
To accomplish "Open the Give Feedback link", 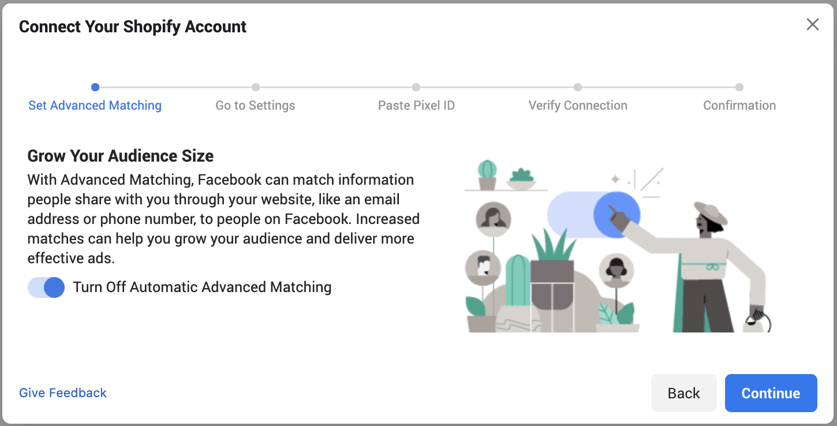I will (63, 393).
